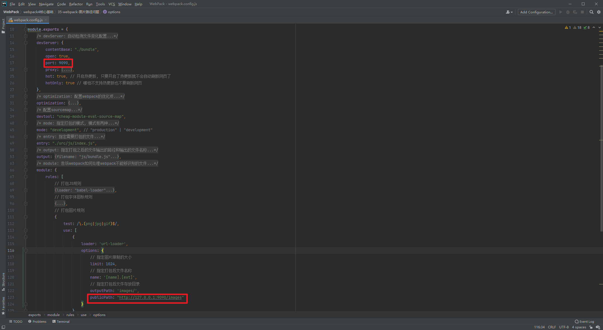
Task: Open the Structure tool window
Action: [x=3, y=281]
